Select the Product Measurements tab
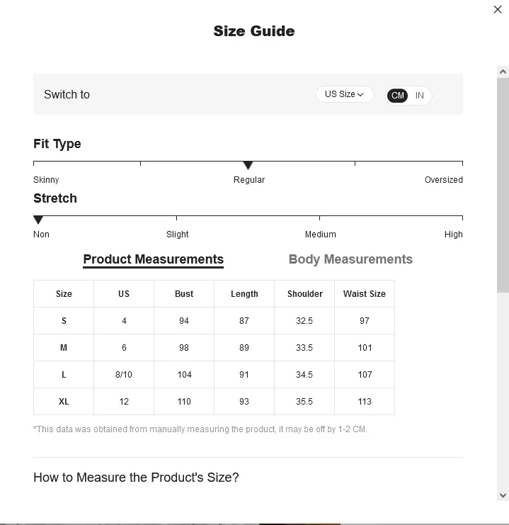 tap(154, 260)
